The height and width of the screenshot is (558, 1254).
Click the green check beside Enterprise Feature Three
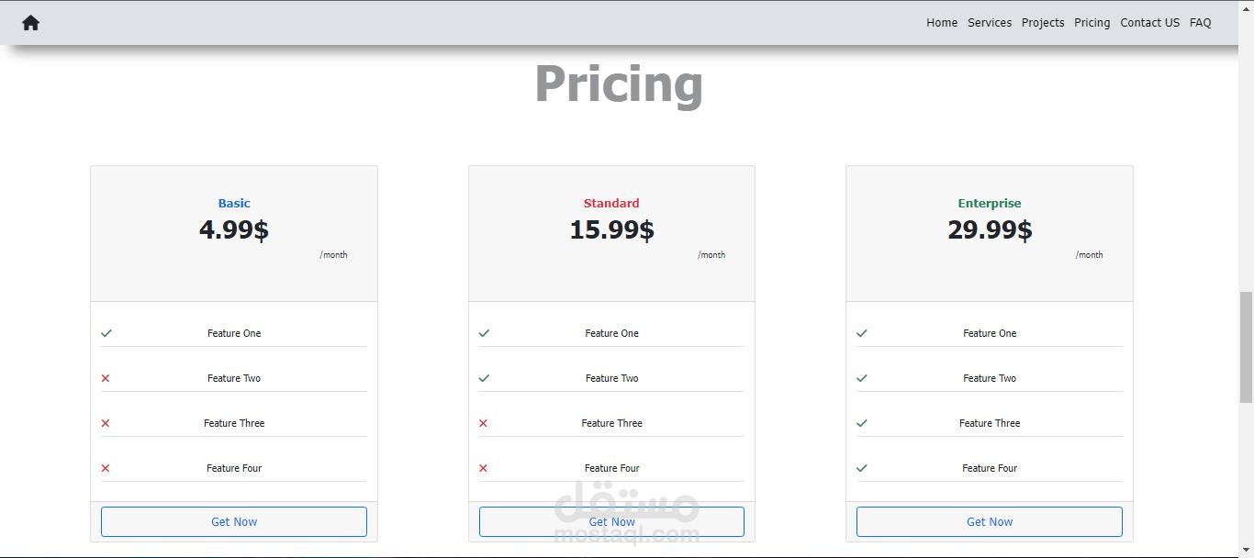coord(862,423)
